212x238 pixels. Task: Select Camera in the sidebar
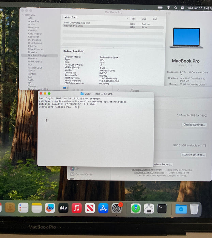pos(32,31)
